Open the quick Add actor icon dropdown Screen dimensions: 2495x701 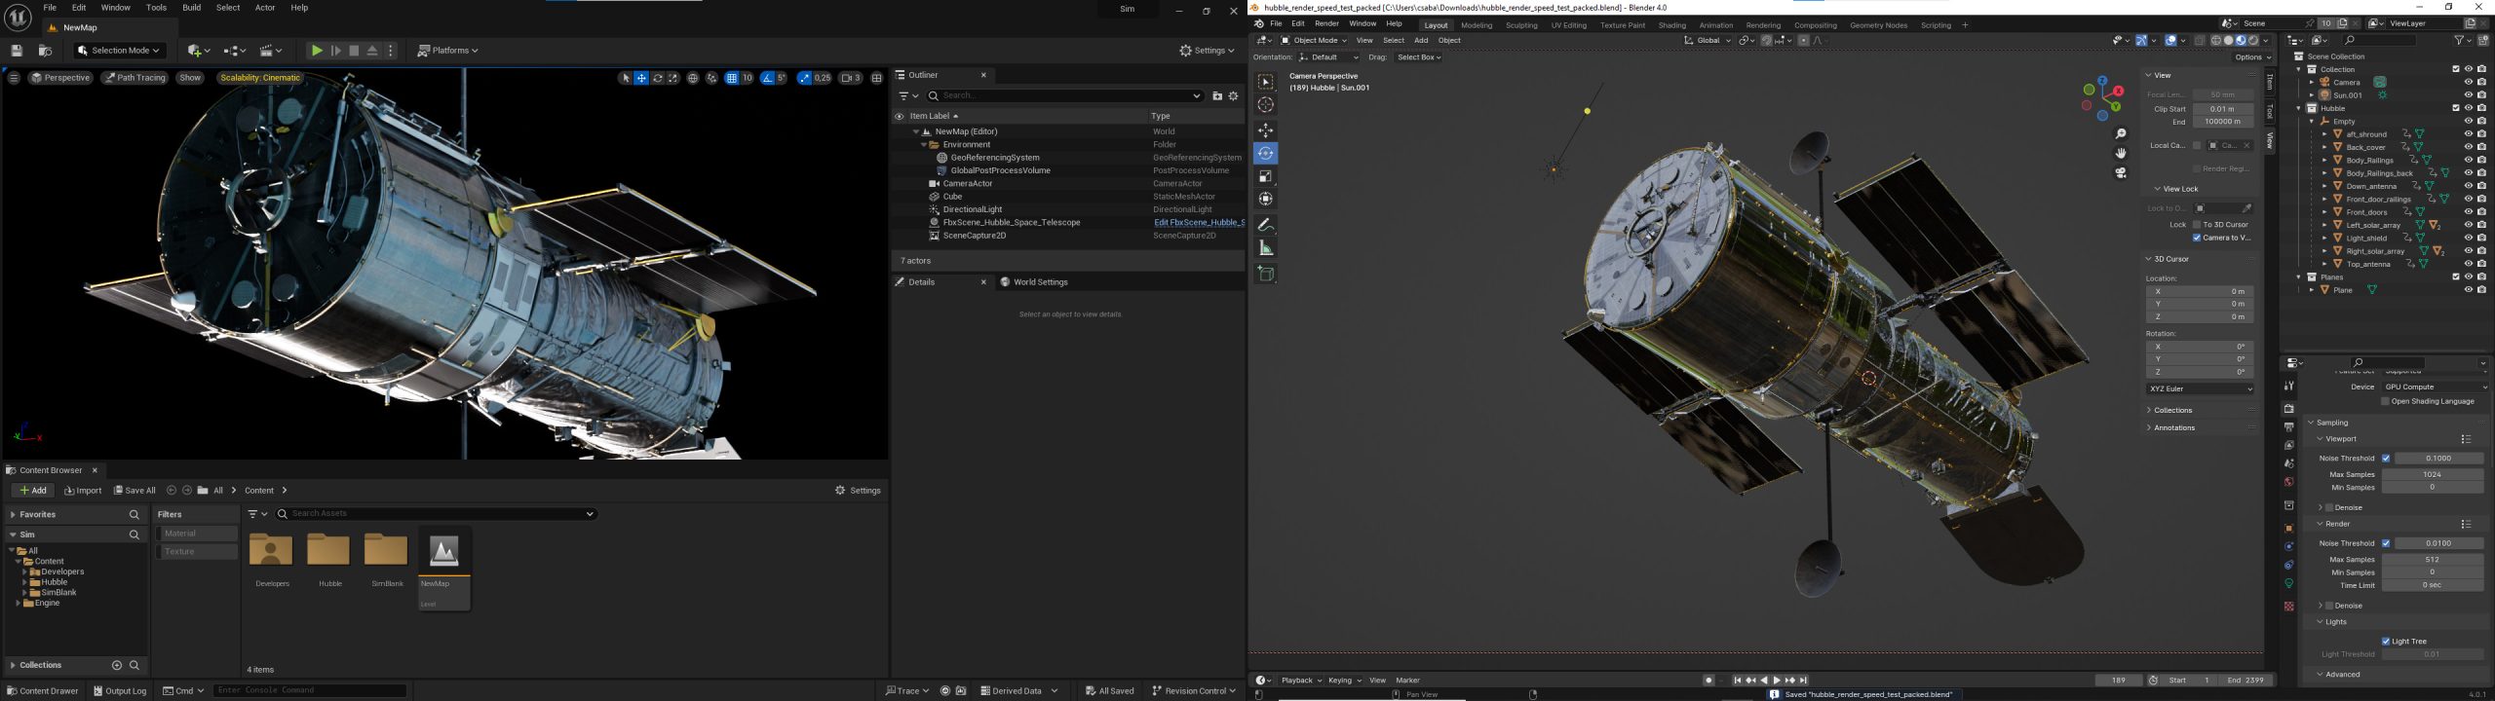tap(198, 51)
